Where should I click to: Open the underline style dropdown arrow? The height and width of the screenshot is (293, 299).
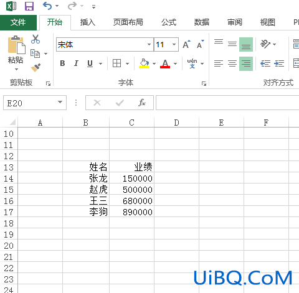tap(100, 63)
